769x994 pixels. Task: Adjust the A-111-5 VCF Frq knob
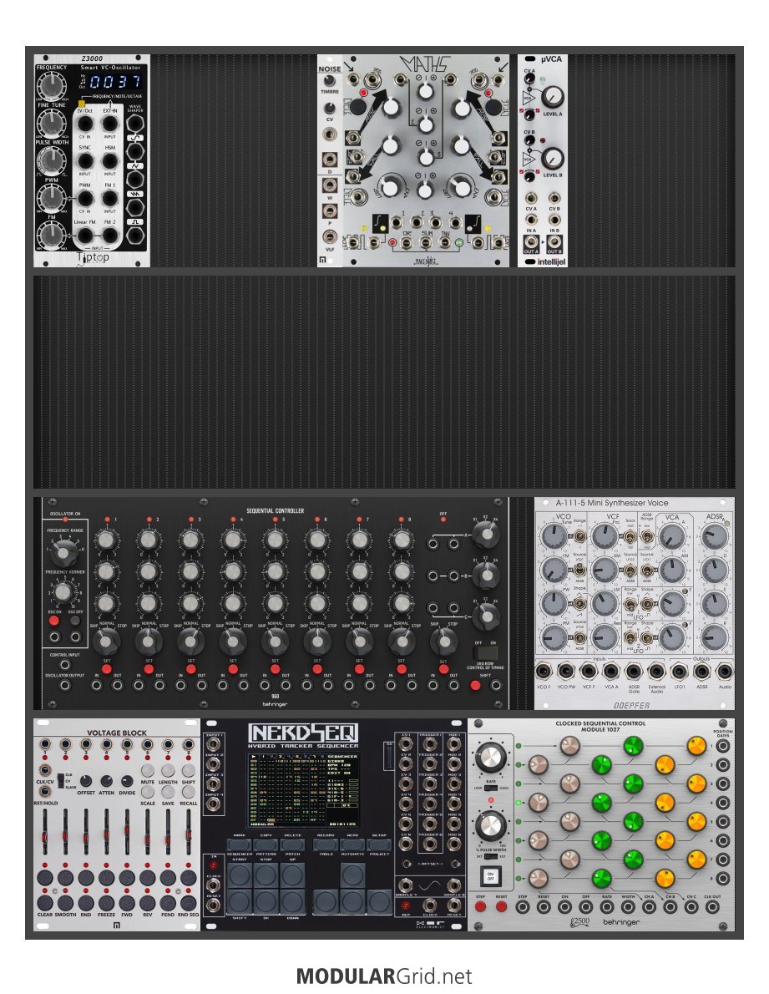(605, 538)
